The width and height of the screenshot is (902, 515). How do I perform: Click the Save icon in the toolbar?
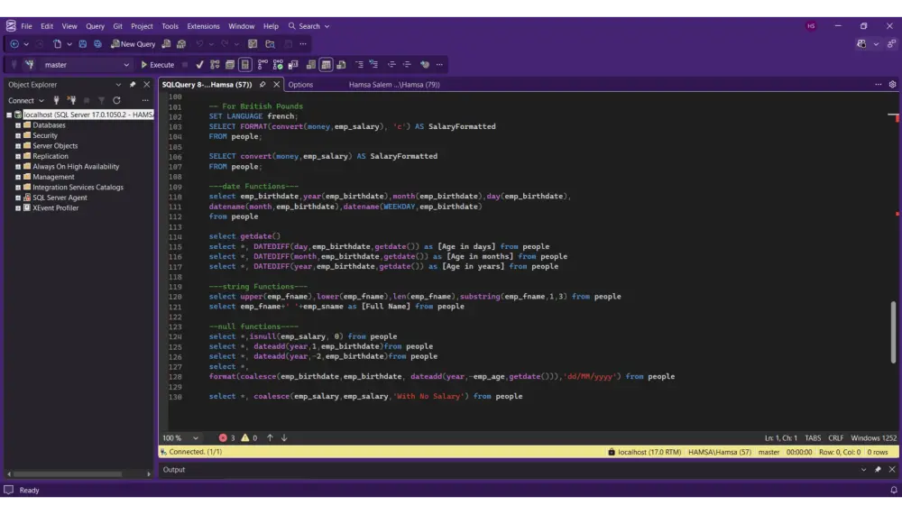(x=82, y=43)
